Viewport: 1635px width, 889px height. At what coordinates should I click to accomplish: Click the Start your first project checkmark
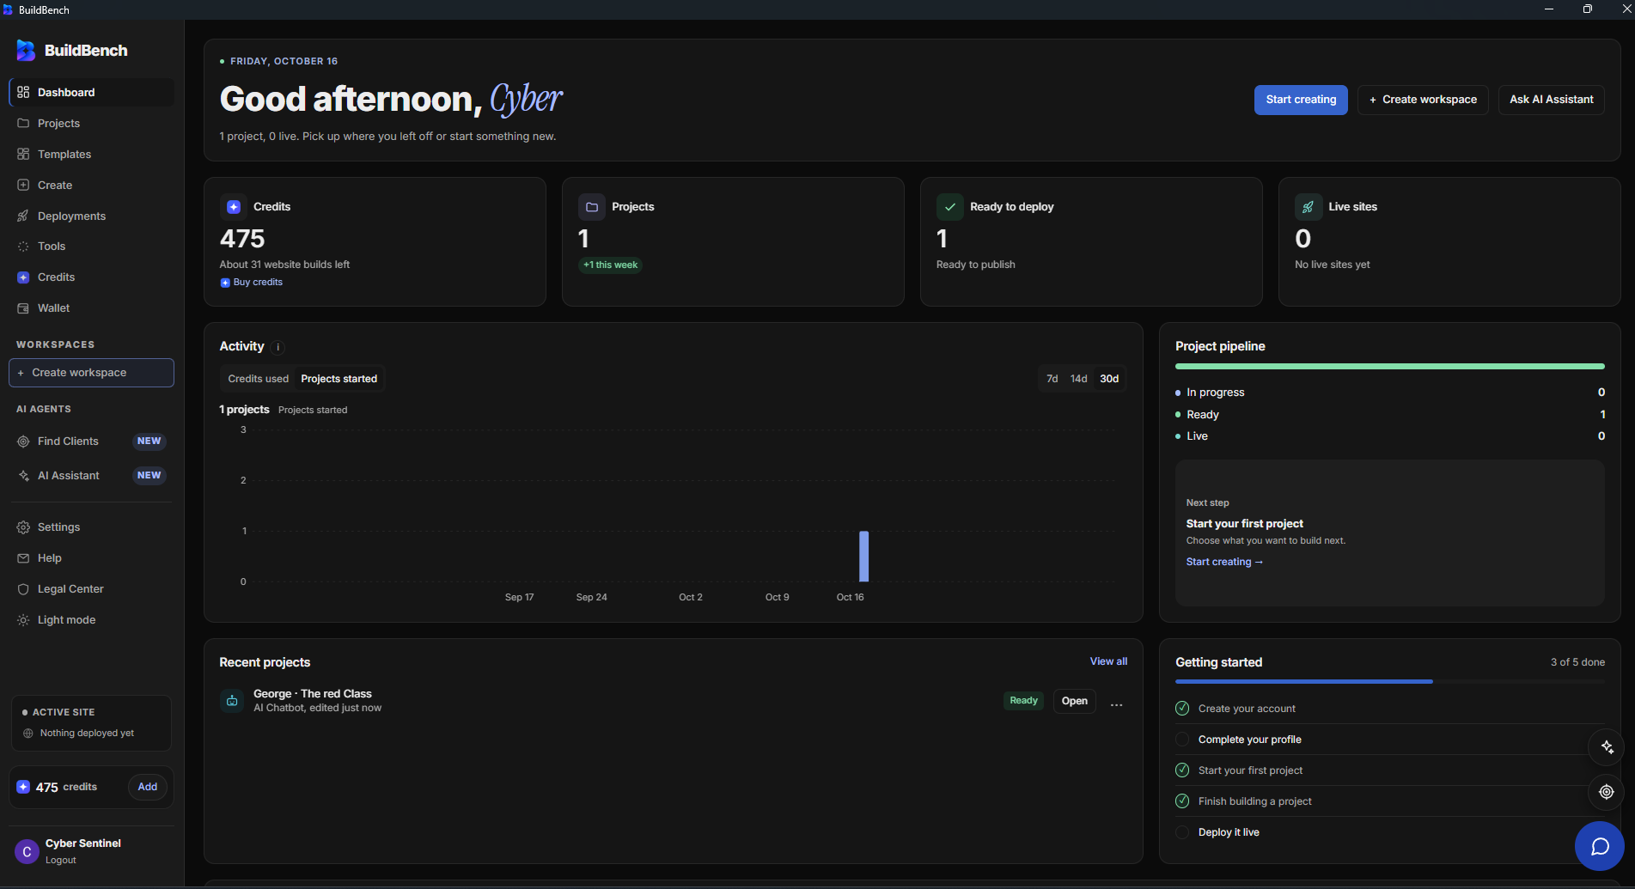click(x=1182, y=770)
